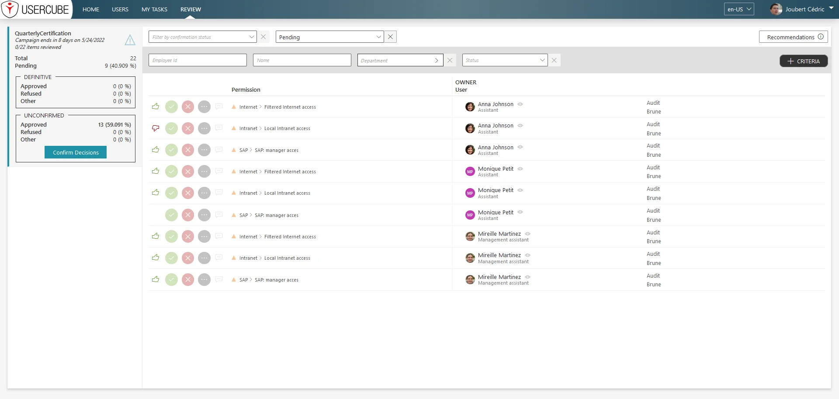839x399 pixels.
Task: Approve Monique Petit's Local Intranet access
Action: point(172,193)
